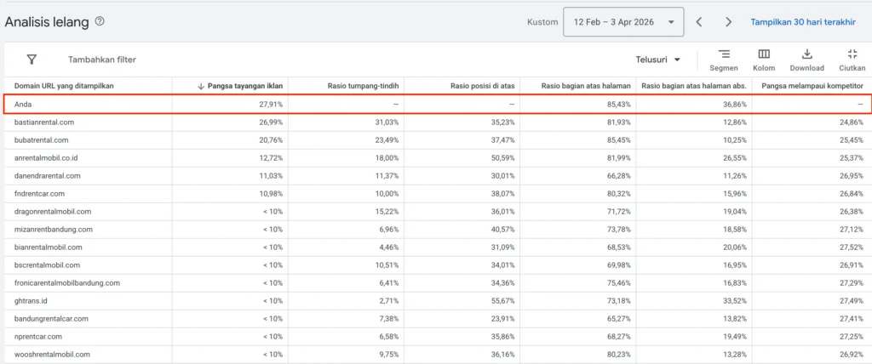Select the Anda highlighted row
Image resolution: width=872 pixels, height=364 pixels.
24,104
